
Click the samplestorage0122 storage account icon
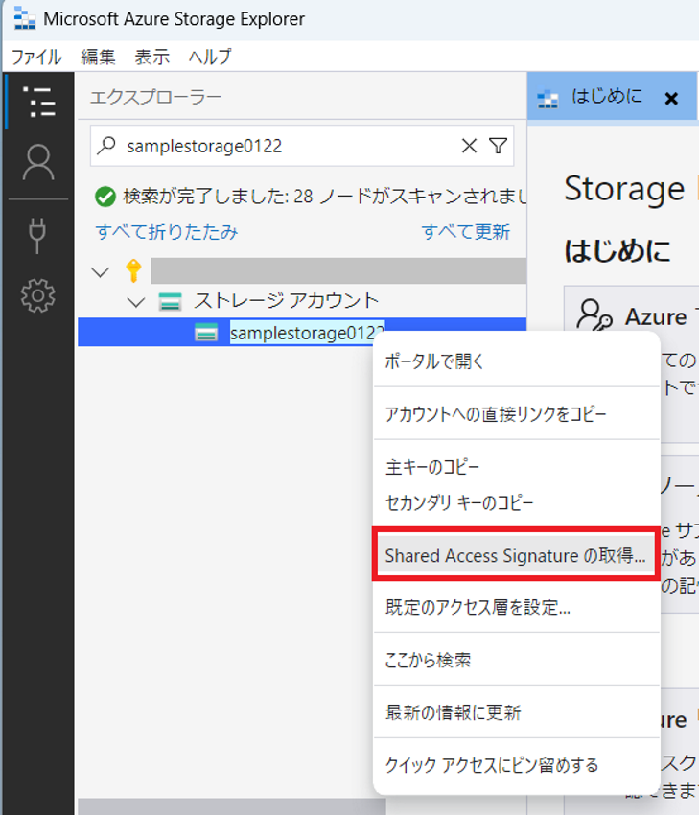206,332
